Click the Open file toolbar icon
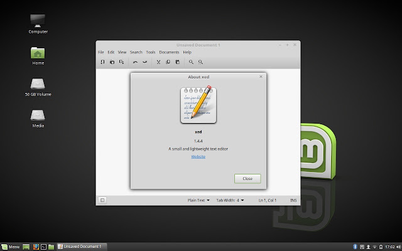 pyautogui.click(x=112, y=61)
